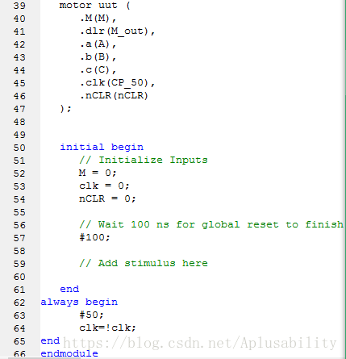The height and width of the screenshot is (359, 346).
Task: Click the 'end' keyword on line 65
Action: click(50, 341)
